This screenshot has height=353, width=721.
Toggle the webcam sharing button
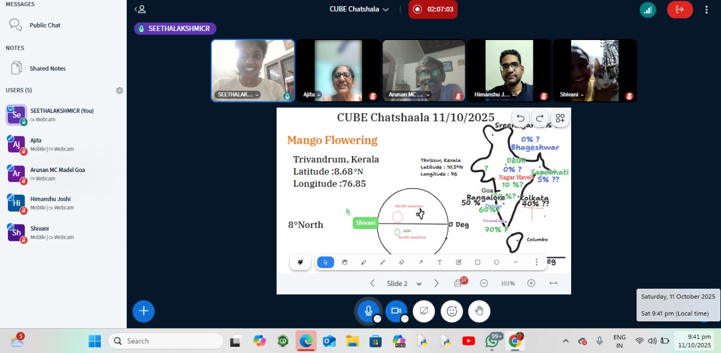396,311
